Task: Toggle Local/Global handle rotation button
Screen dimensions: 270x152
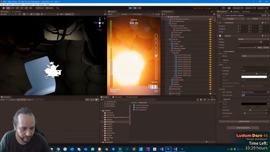Action: click(x=49, y=8)
